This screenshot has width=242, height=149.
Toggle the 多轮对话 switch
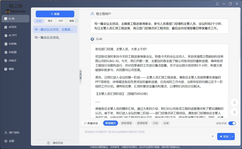232,123
